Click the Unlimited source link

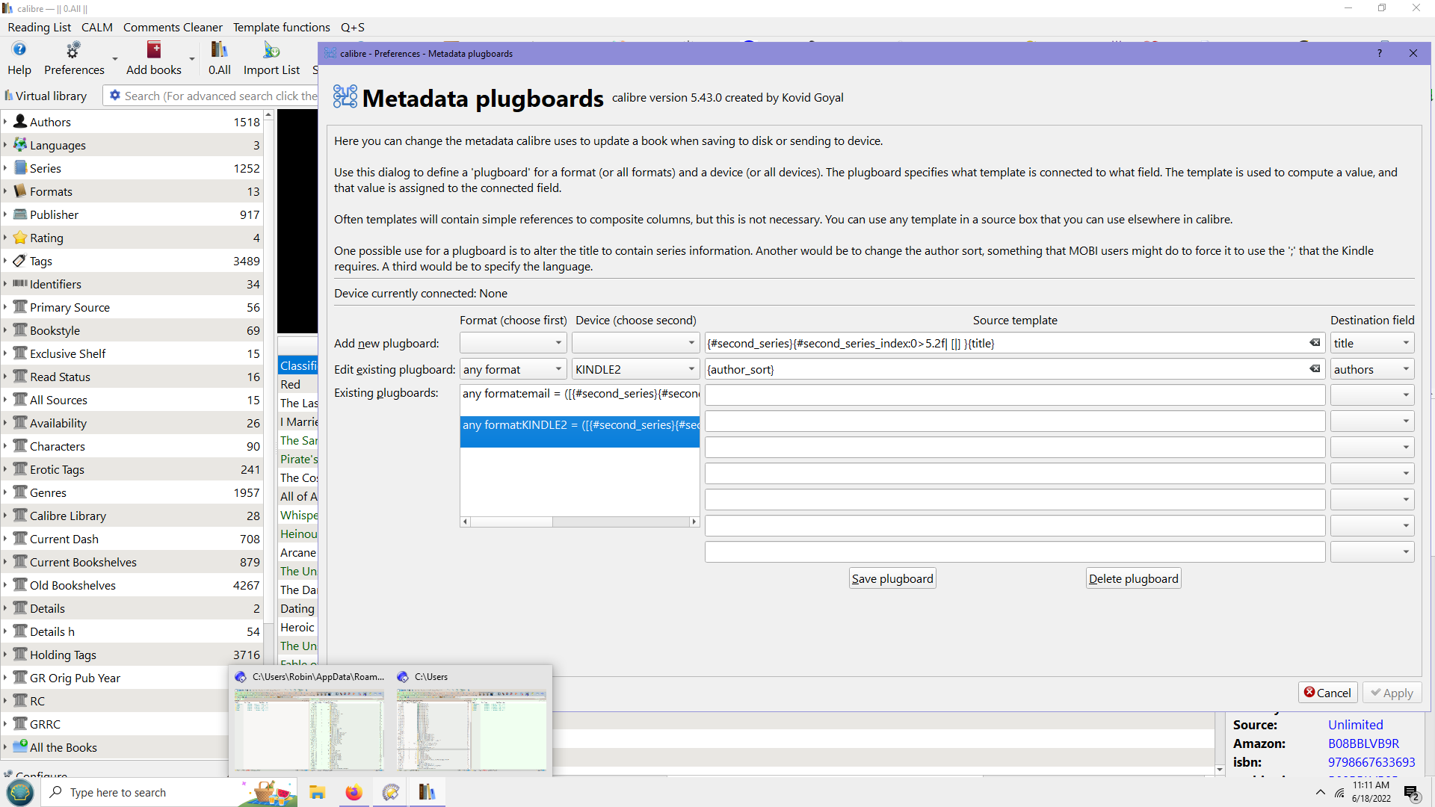pos(1355,725)
